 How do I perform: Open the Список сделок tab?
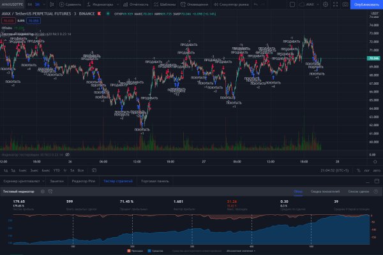pos(359,191)
